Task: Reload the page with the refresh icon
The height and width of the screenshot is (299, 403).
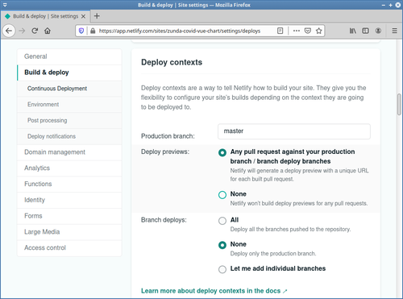Action: click(35, 31)
